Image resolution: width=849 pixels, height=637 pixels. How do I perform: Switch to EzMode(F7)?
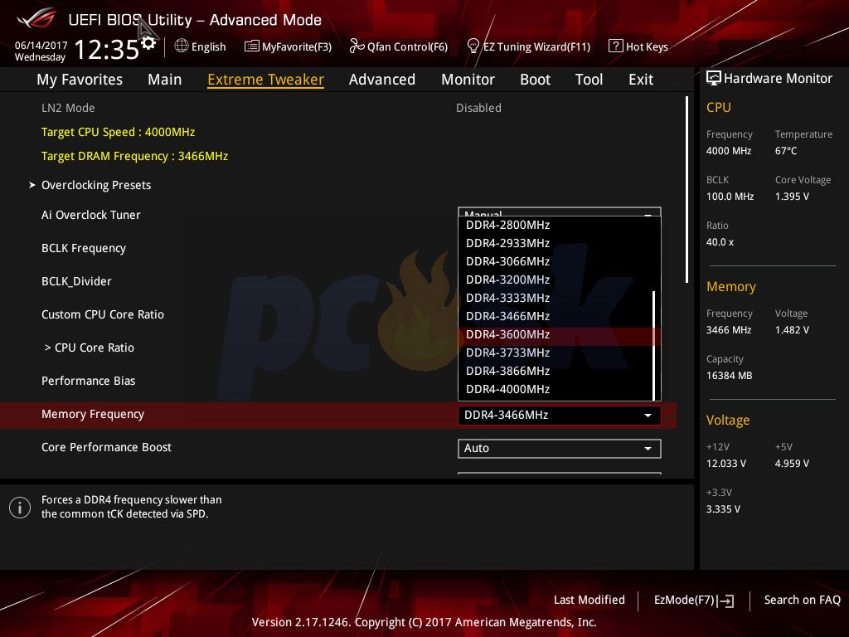[x=694, y=601]
